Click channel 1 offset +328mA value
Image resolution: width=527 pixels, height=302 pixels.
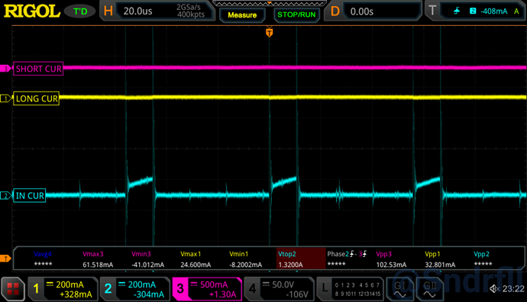click(x=76, y=294)
